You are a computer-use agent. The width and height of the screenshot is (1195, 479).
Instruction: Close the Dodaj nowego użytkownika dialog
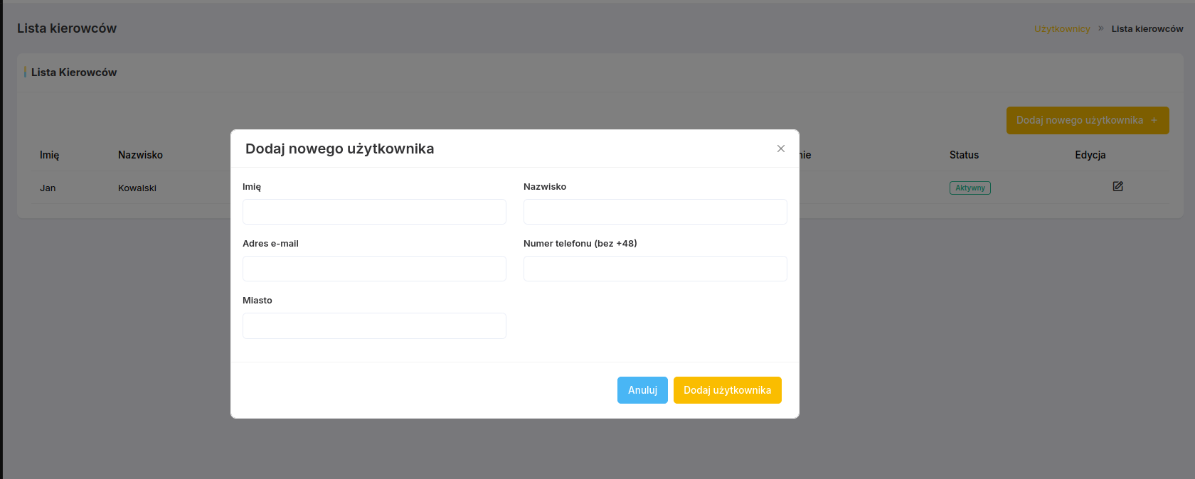780,149
